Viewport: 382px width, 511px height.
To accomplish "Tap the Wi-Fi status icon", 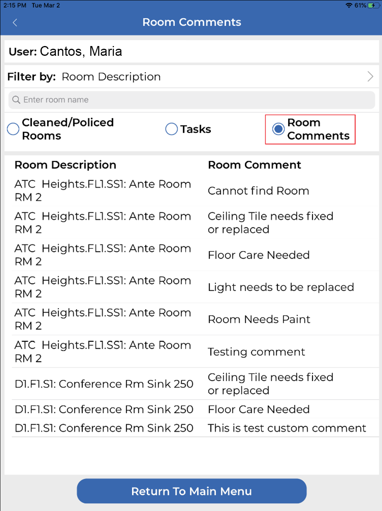I will point(349,5).
